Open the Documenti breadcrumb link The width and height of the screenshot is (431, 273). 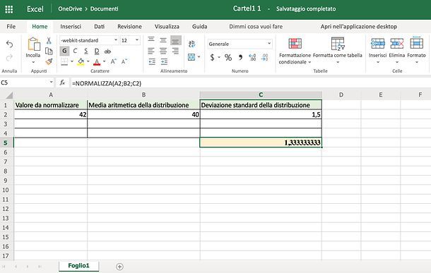pos(104,8)
